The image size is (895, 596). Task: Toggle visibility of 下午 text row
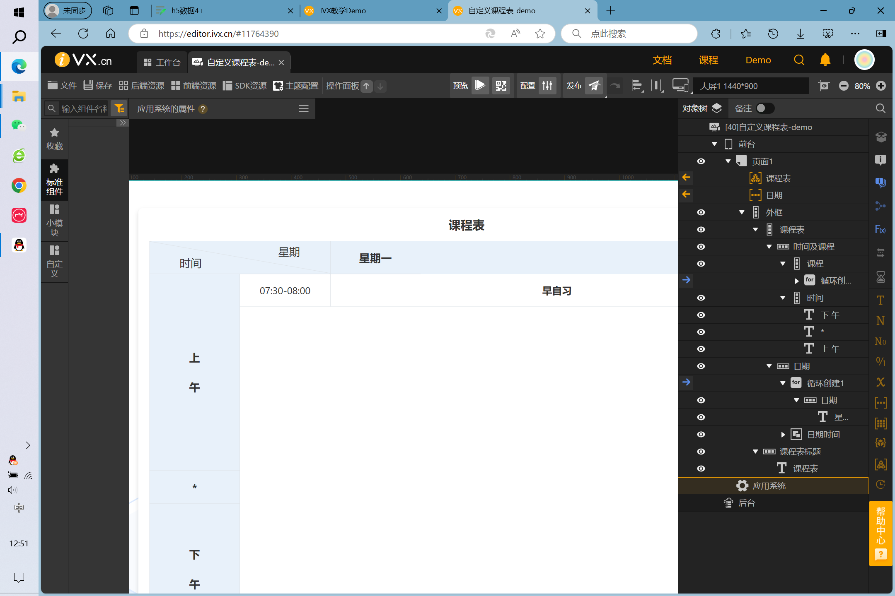(701, 315)
